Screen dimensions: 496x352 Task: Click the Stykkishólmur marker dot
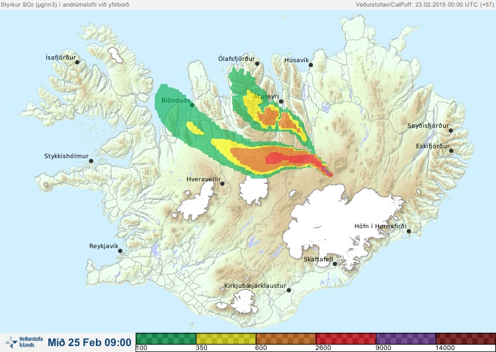(x=91, y=161)
